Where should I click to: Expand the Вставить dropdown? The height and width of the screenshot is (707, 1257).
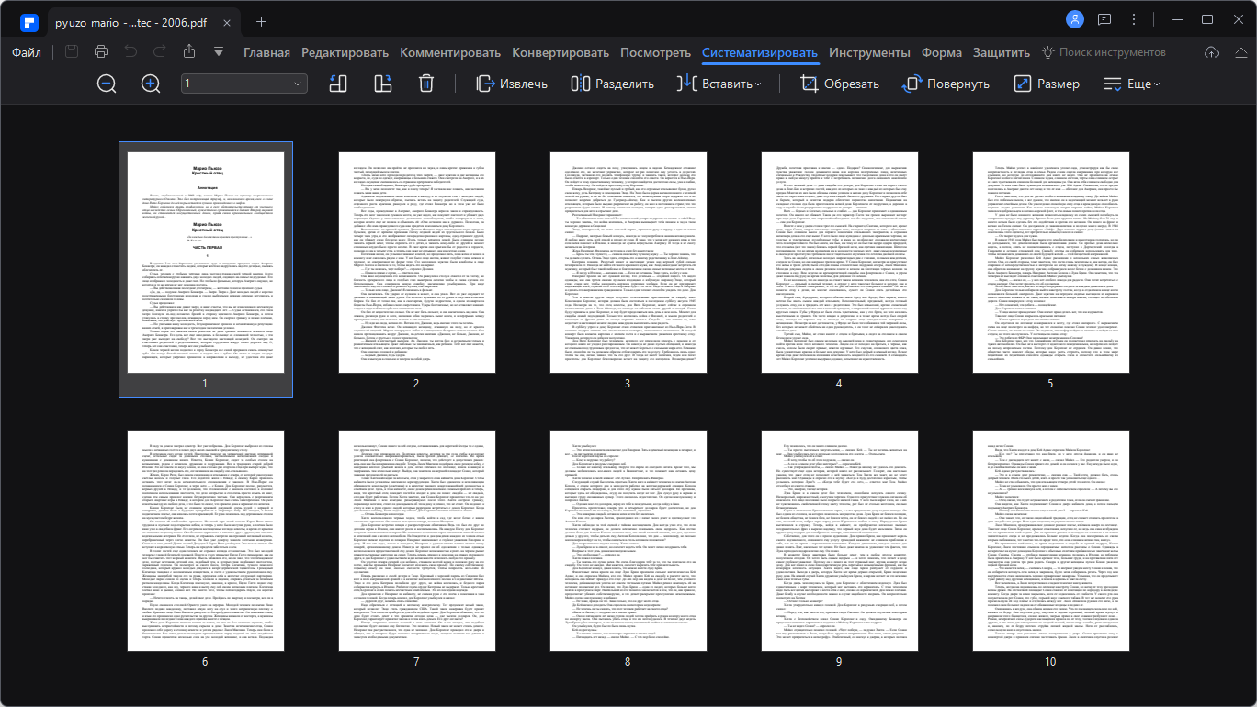(719, 84)
